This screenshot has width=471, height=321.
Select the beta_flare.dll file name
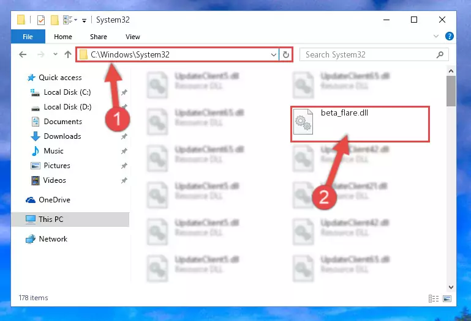click(x=345, y=113)
